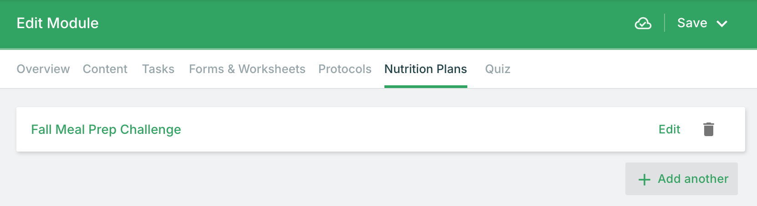Open the Content tab
This screenshot has width=757, height=206.
(x=105, y=69)
